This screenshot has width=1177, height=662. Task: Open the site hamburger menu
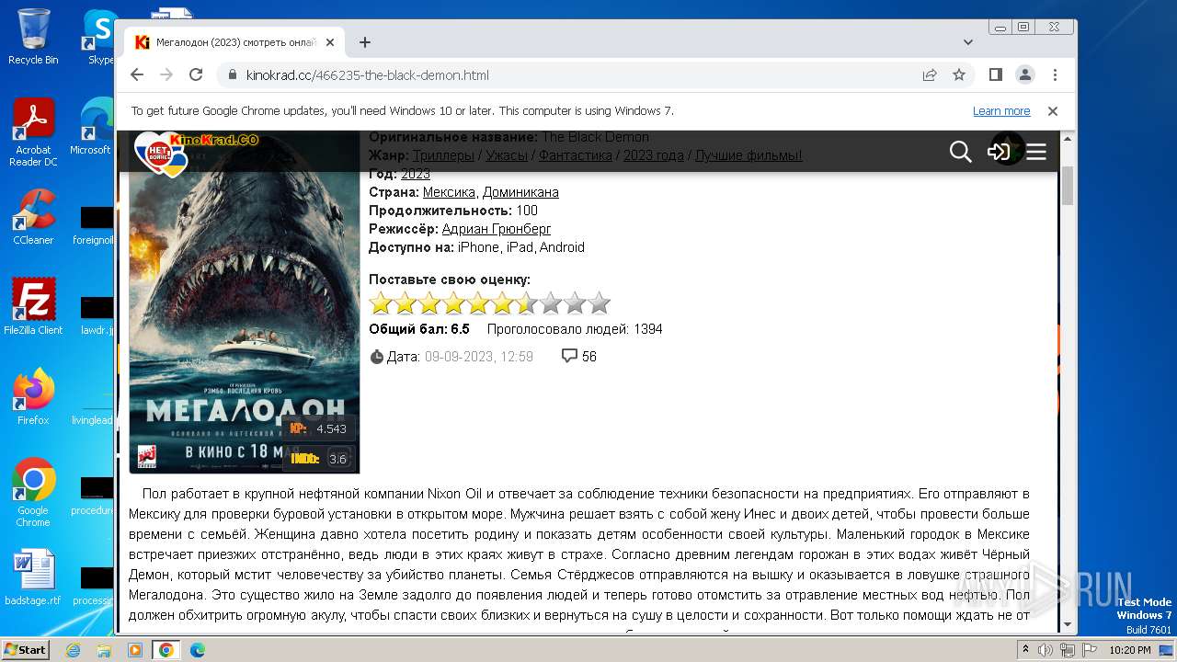pos(1036,152)
